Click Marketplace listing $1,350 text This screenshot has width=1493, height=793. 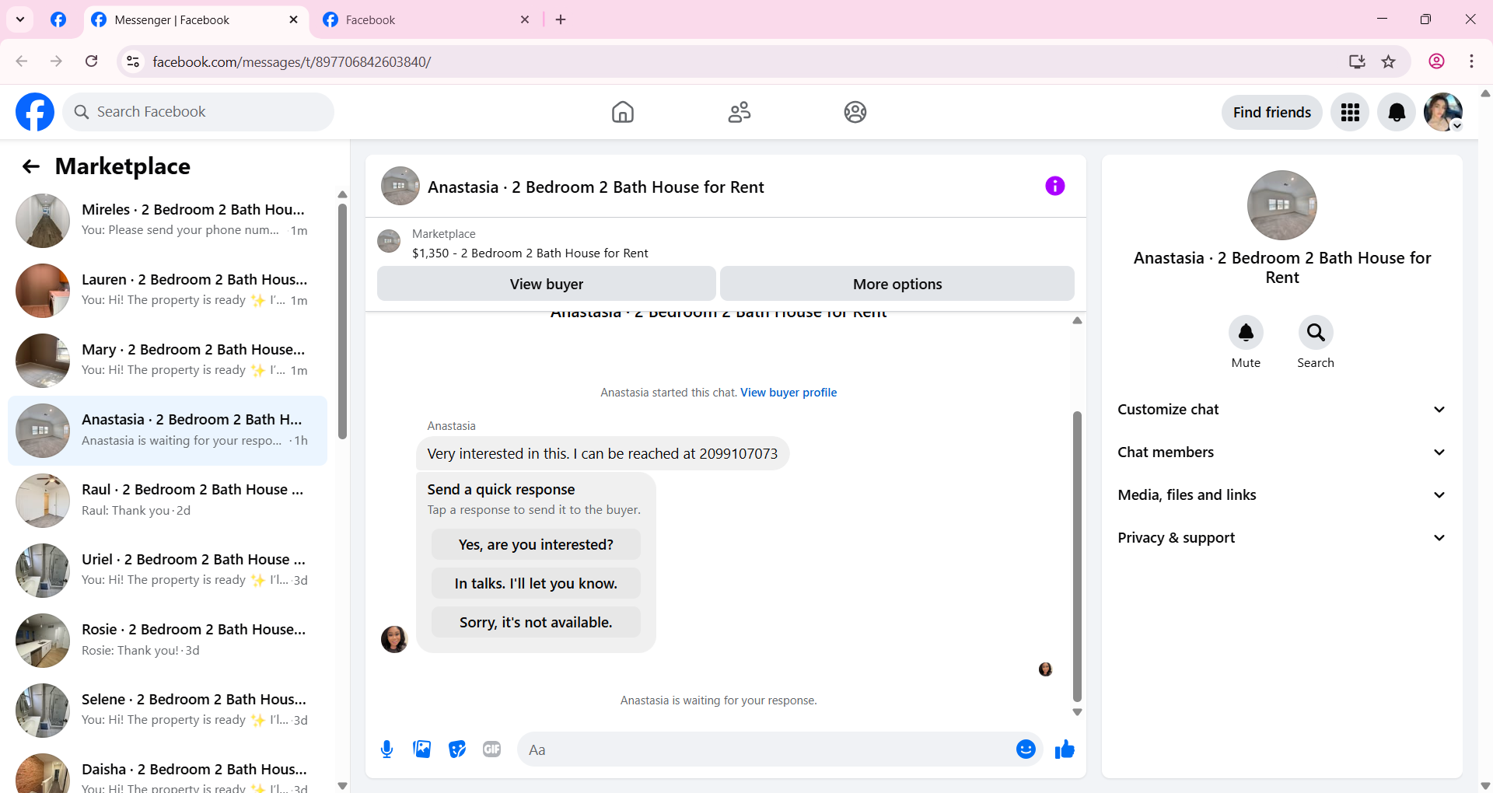(x=530, y=253)
